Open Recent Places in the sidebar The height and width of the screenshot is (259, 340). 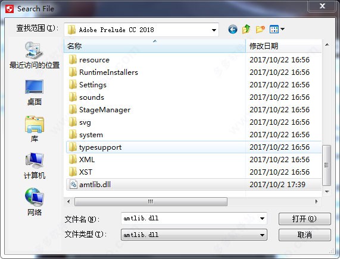(35, 55)
